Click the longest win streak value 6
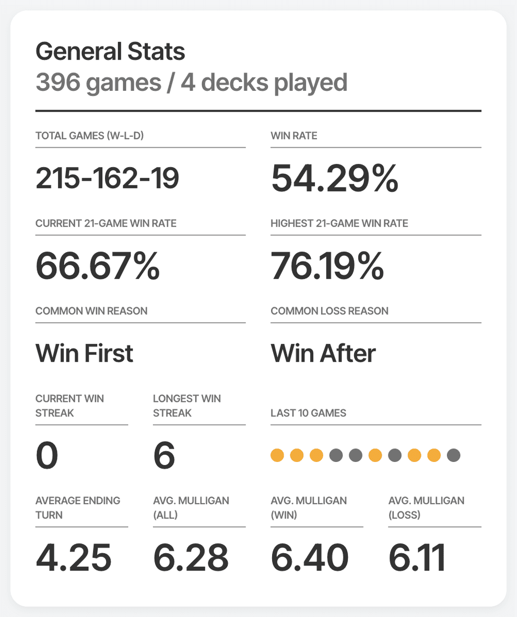The width and height of the screenshot is (517, 617). (164, 456)
